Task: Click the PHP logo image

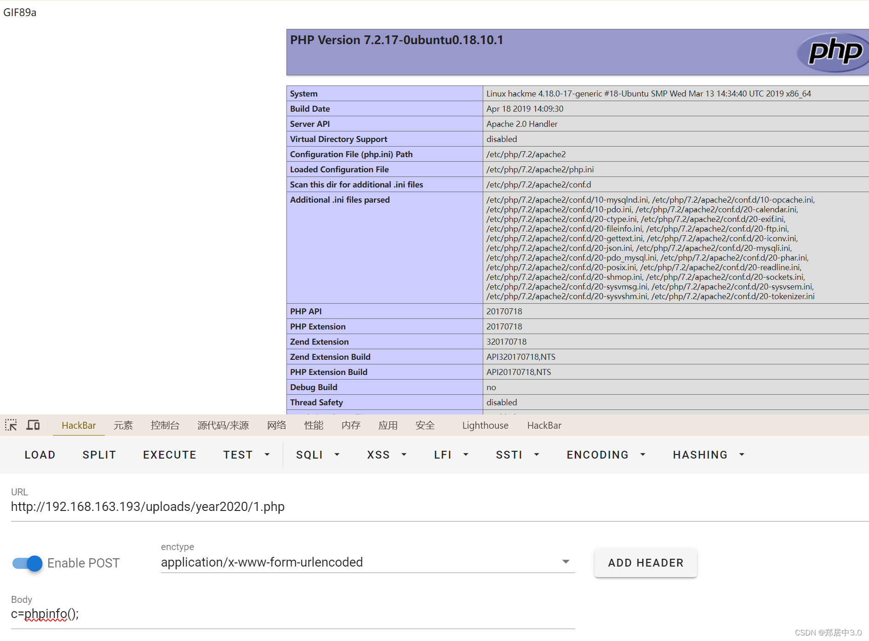Action: click(833, 52)
